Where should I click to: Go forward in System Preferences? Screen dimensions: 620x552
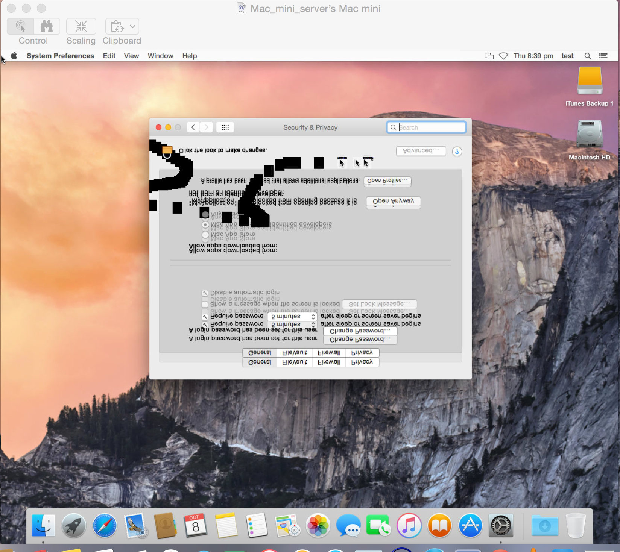[206, 127]
